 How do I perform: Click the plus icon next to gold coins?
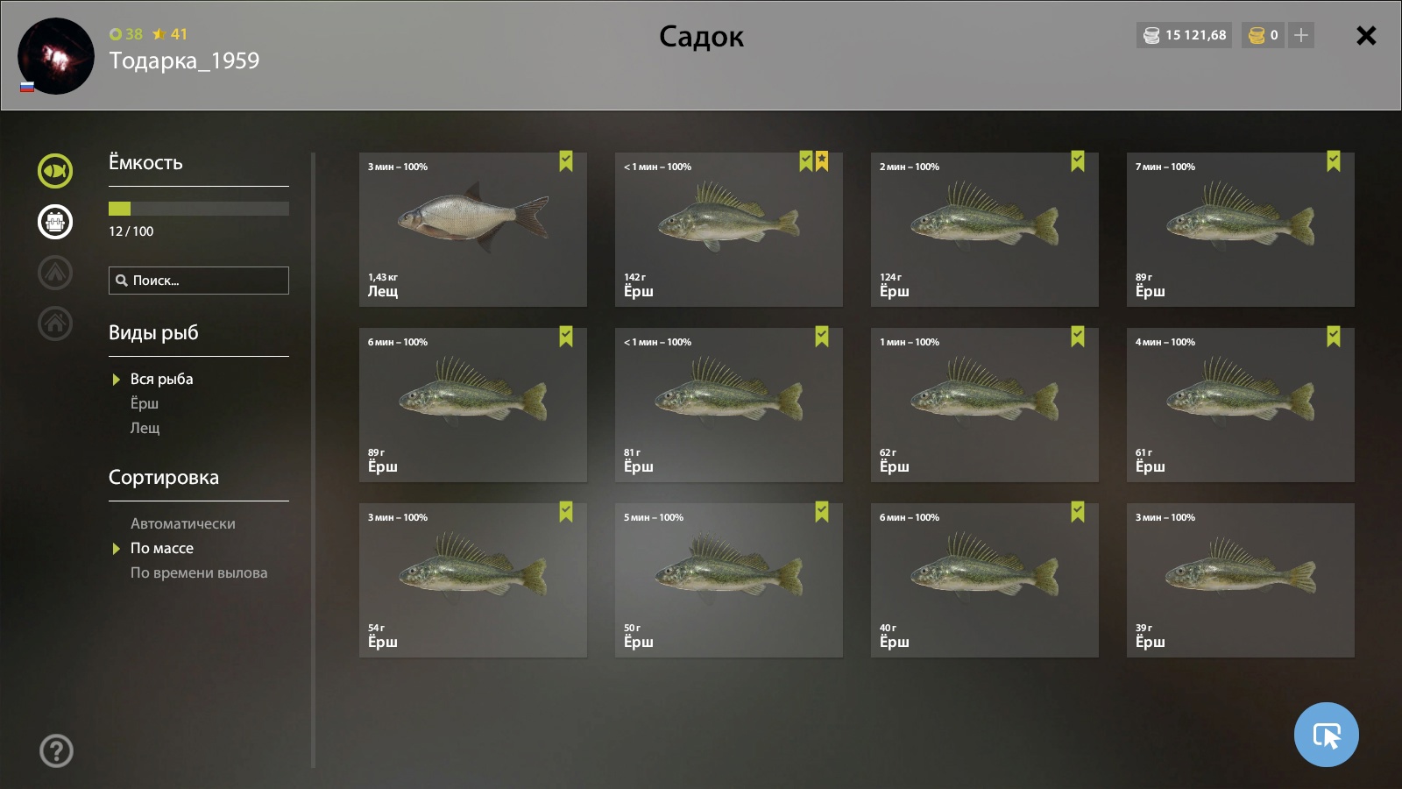pyautogui.click(x=1301, y=35)
